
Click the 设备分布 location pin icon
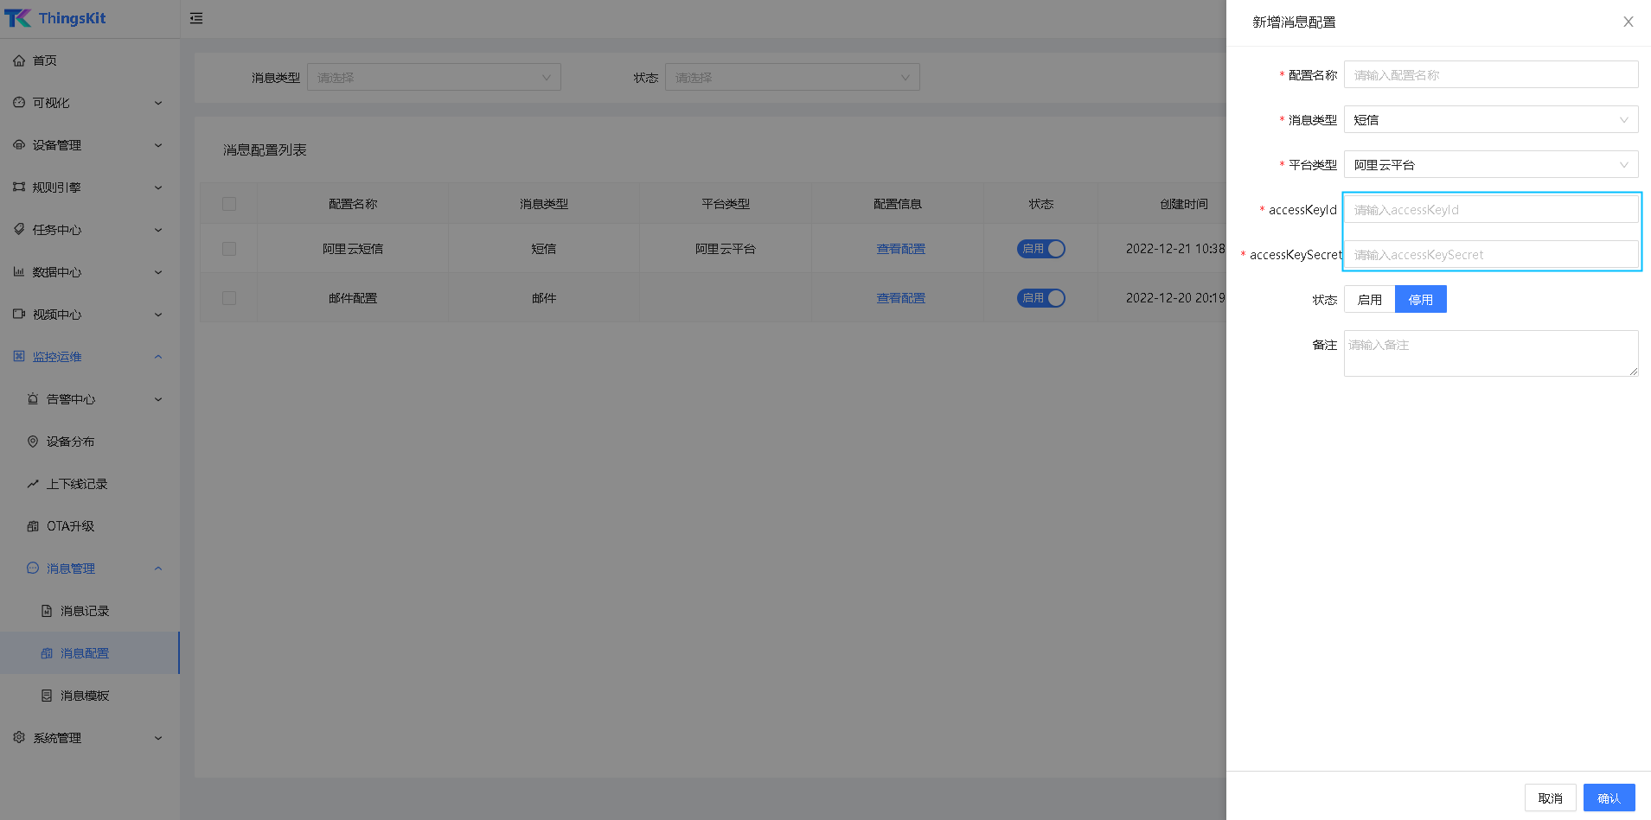point(33,442)
